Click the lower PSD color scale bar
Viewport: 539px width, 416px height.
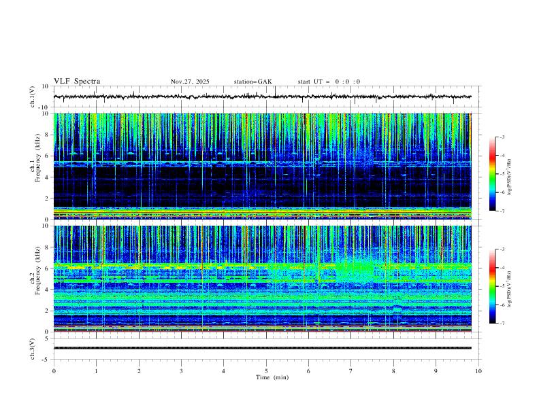[493, 286]
